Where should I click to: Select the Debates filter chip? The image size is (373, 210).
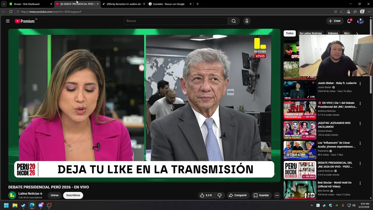333,33
